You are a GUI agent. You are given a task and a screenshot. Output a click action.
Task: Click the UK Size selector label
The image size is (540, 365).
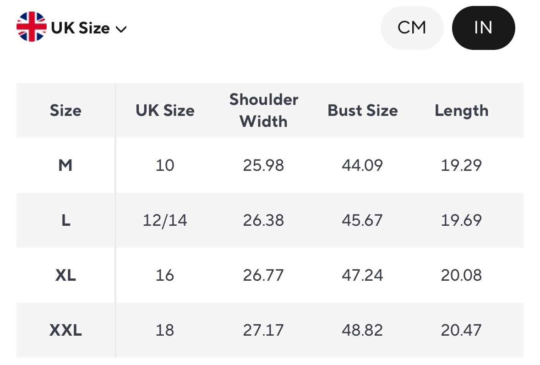(x=80, y=28)
